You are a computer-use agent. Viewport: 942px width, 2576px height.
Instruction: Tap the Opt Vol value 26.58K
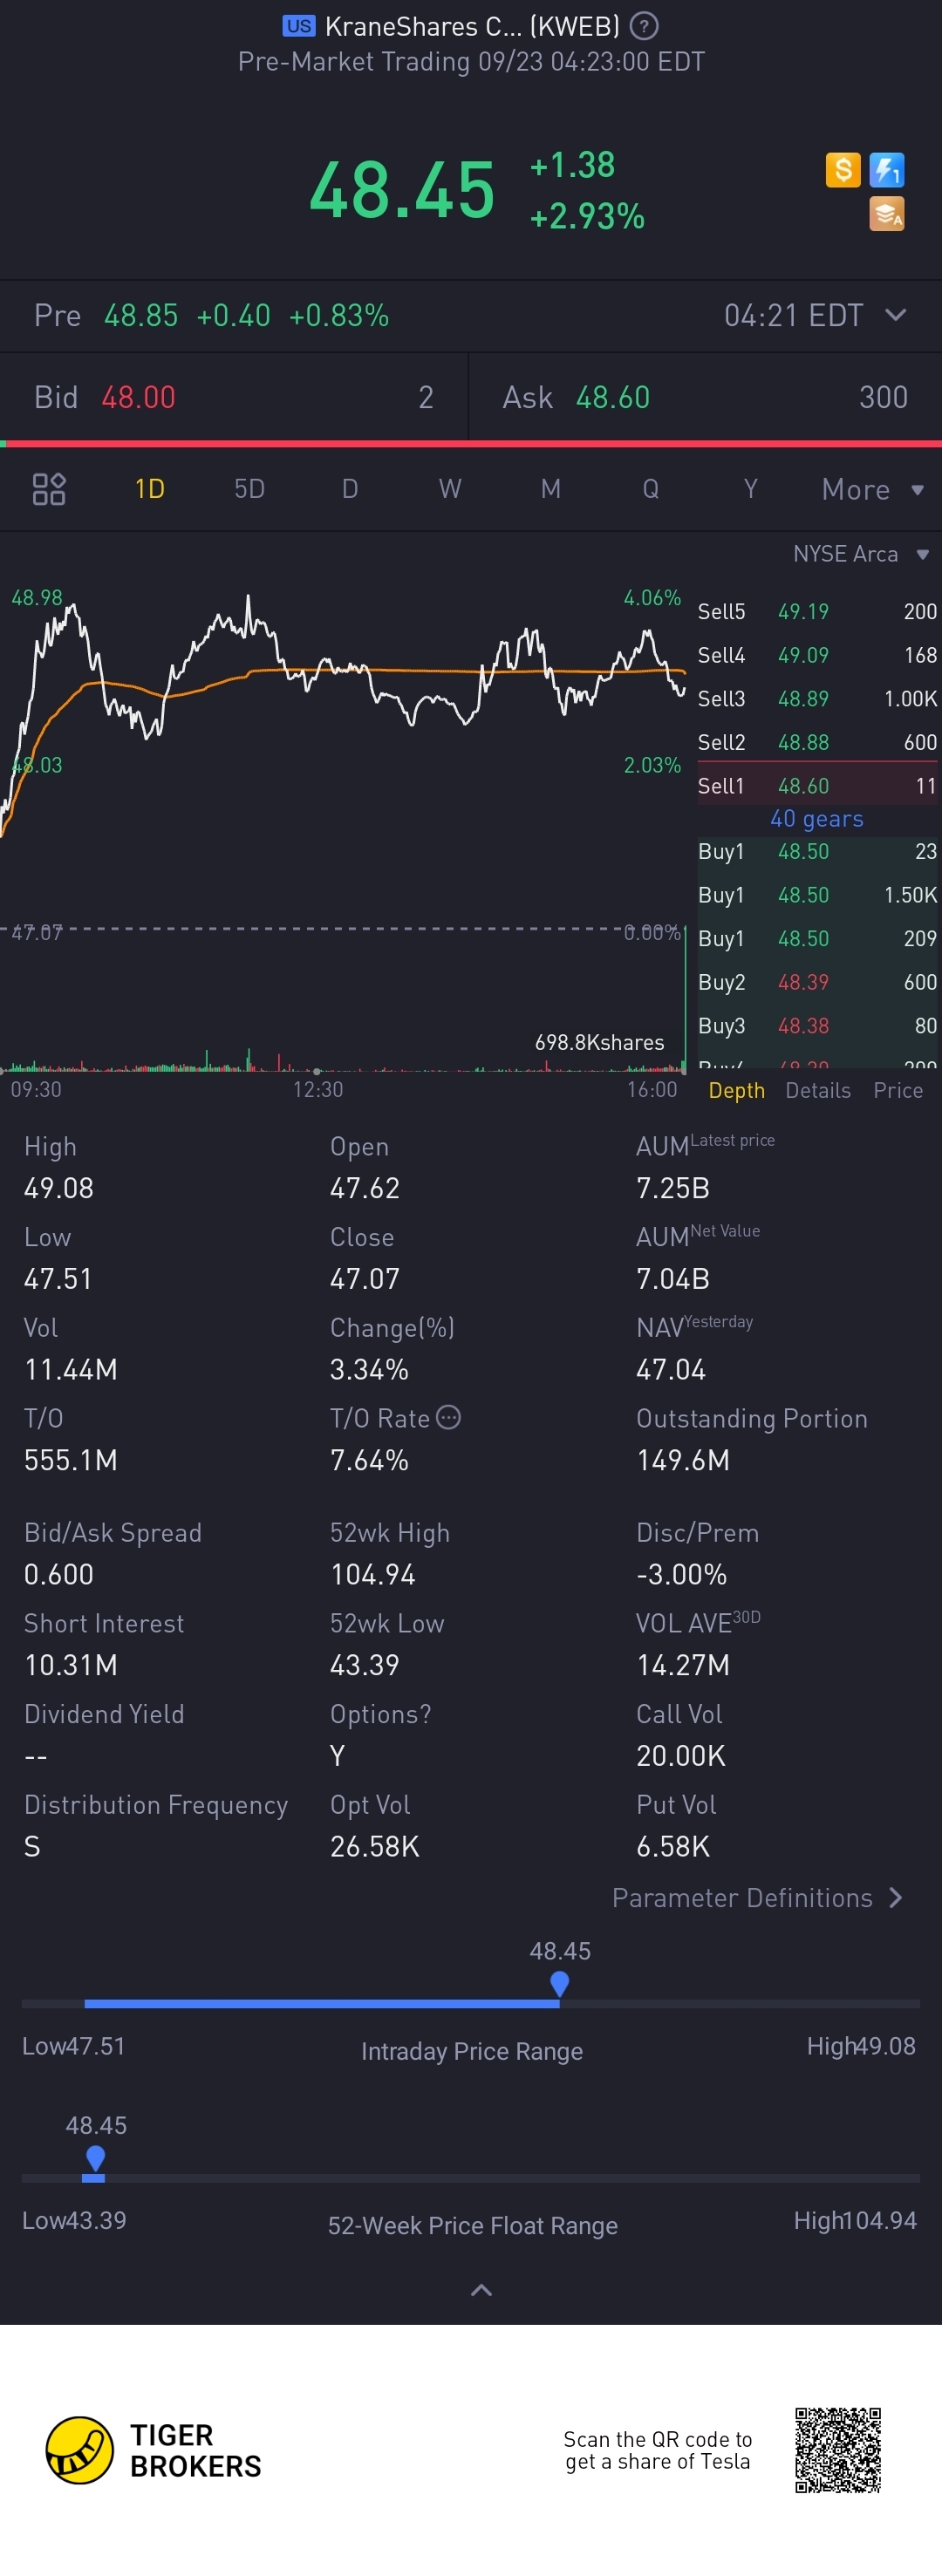tap(375, 1846)
